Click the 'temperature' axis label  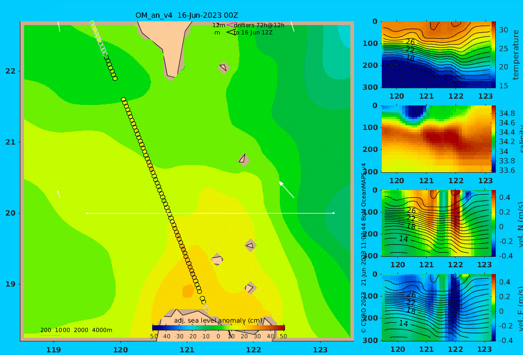pyautogui.click(x=516, y=55)
